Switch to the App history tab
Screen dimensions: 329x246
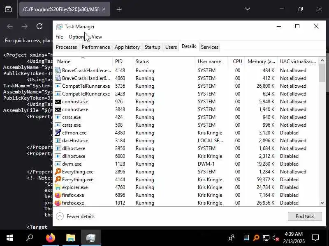click(127, 47)
